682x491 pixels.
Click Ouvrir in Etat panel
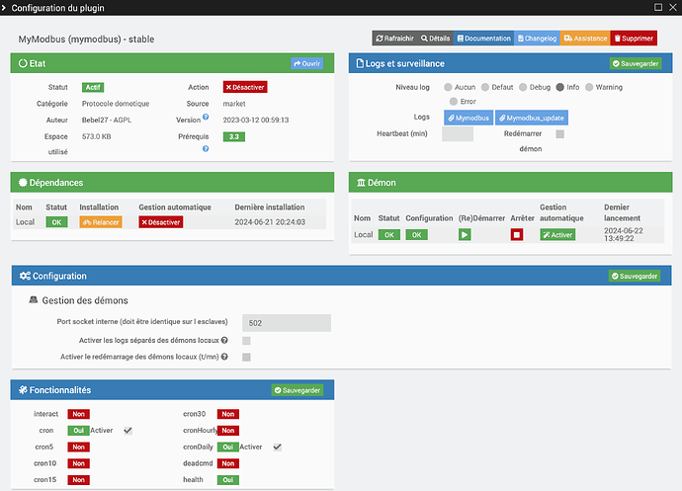point(307,63)
